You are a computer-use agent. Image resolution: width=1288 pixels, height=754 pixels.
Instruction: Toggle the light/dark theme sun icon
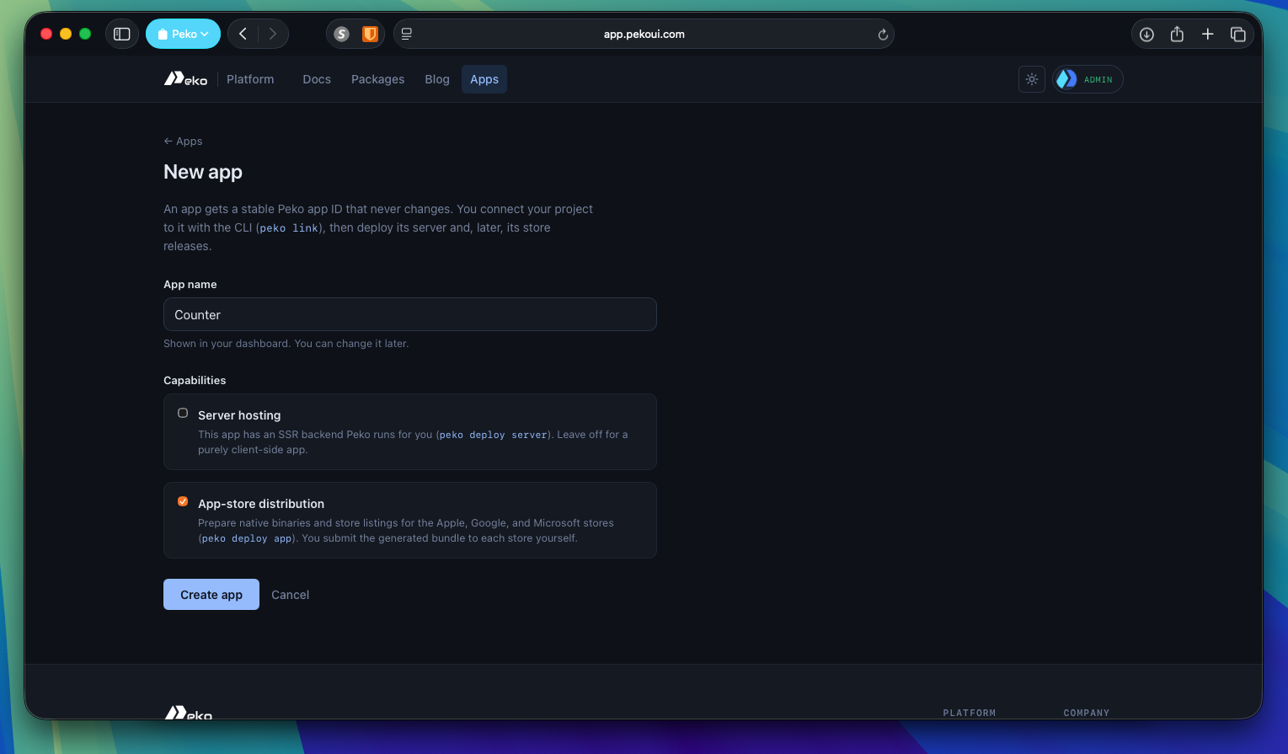1032,79
